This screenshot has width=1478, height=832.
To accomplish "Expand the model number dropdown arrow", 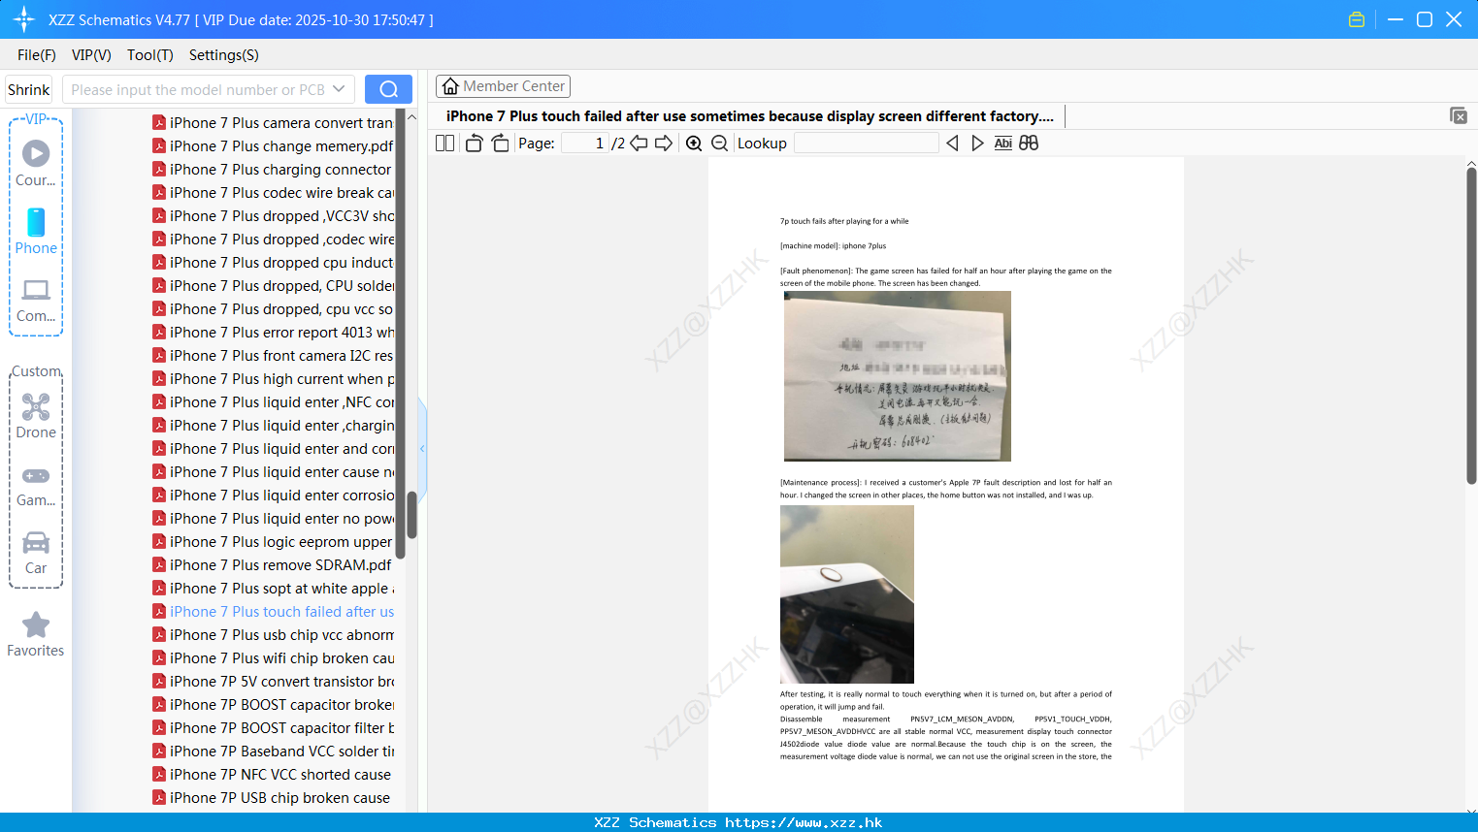I will click(x=339, y=89).
